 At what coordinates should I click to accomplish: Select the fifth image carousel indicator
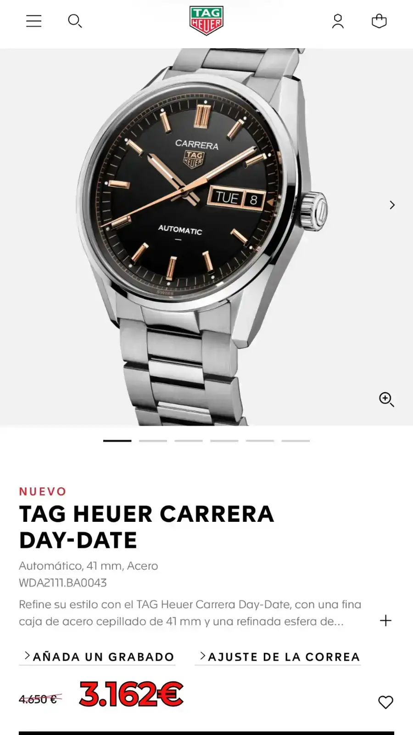tap(260, 441)
